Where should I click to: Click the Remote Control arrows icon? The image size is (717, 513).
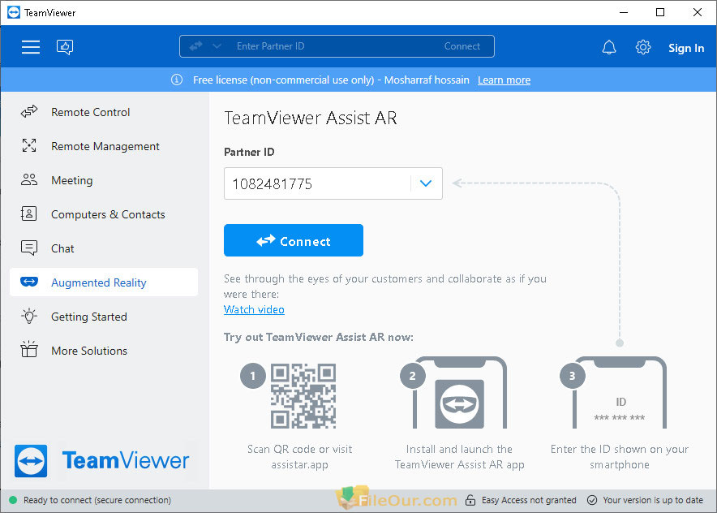(29, 112)
